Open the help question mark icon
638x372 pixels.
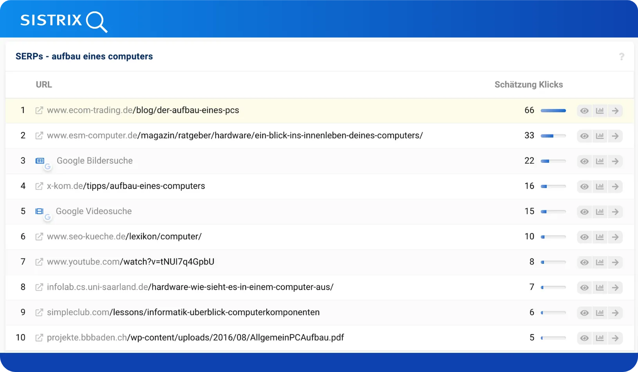622,56
